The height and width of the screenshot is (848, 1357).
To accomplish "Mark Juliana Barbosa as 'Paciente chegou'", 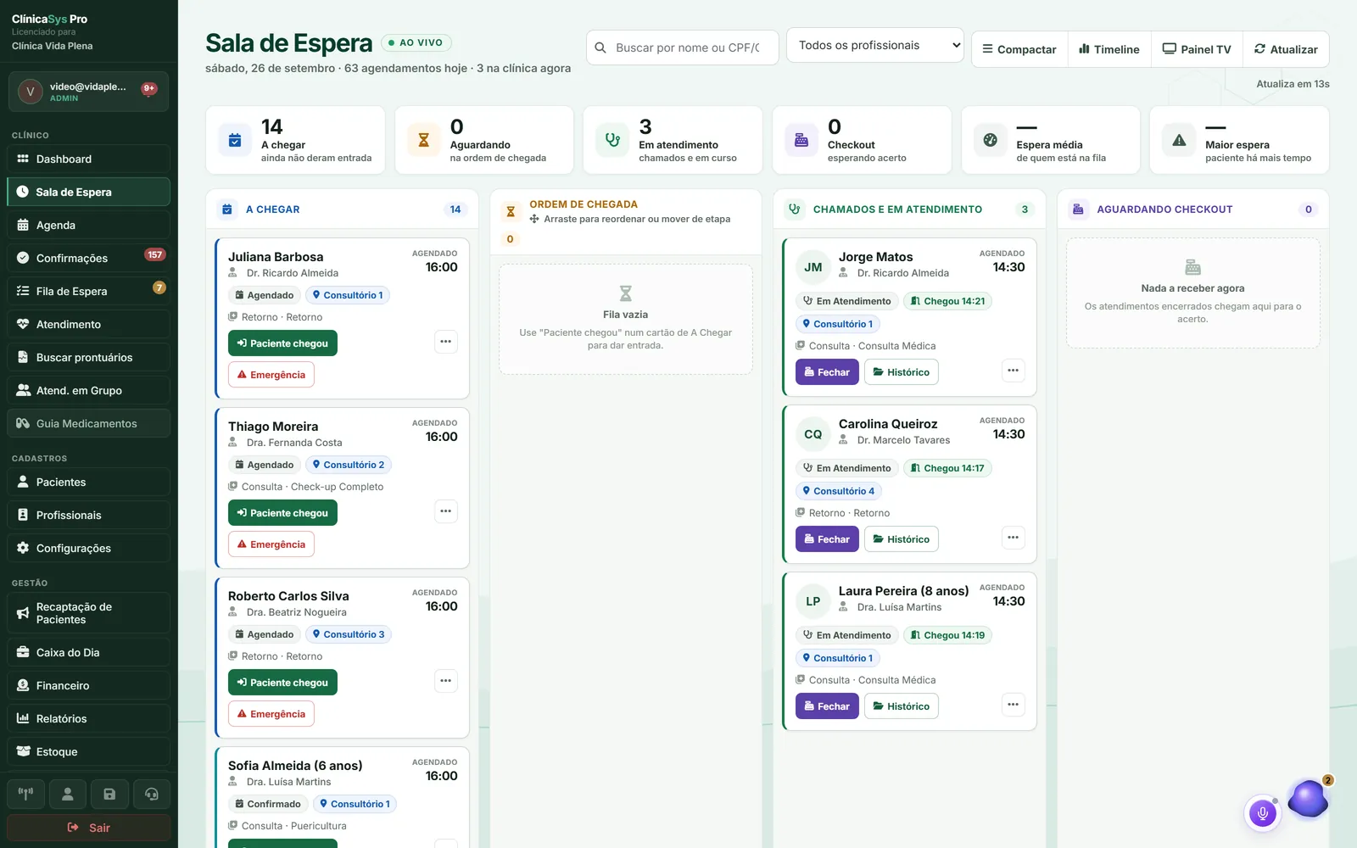I will coord(282,343).
